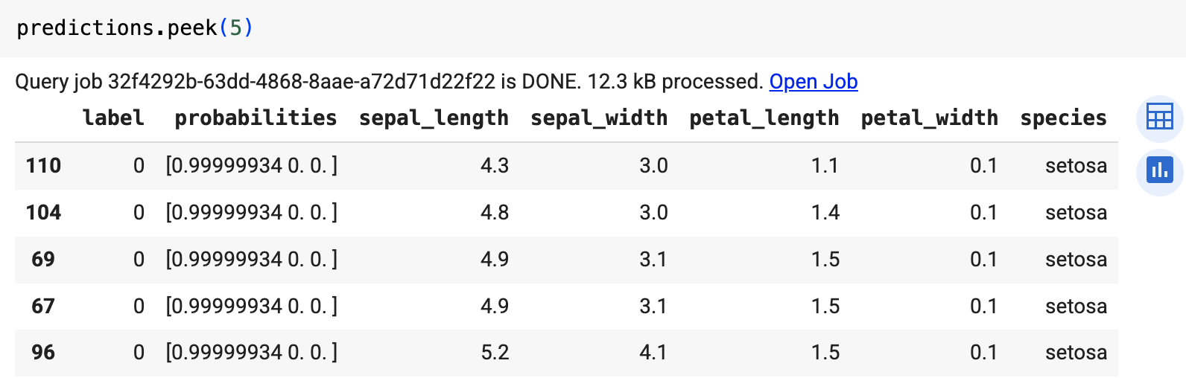Select the sepal_length column header
The image size is (1186, 378).
pos(434,118)
